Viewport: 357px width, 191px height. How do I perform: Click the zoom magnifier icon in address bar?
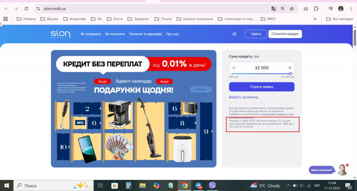[283, 9]
